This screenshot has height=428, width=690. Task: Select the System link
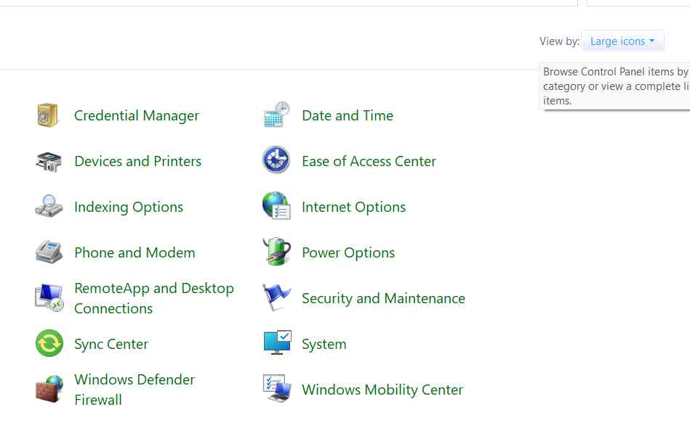tap(324, 344)
